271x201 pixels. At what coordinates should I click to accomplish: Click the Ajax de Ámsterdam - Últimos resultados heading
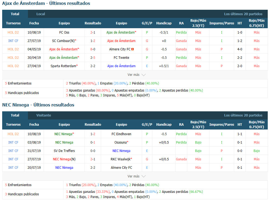click(x=46, y=3)
